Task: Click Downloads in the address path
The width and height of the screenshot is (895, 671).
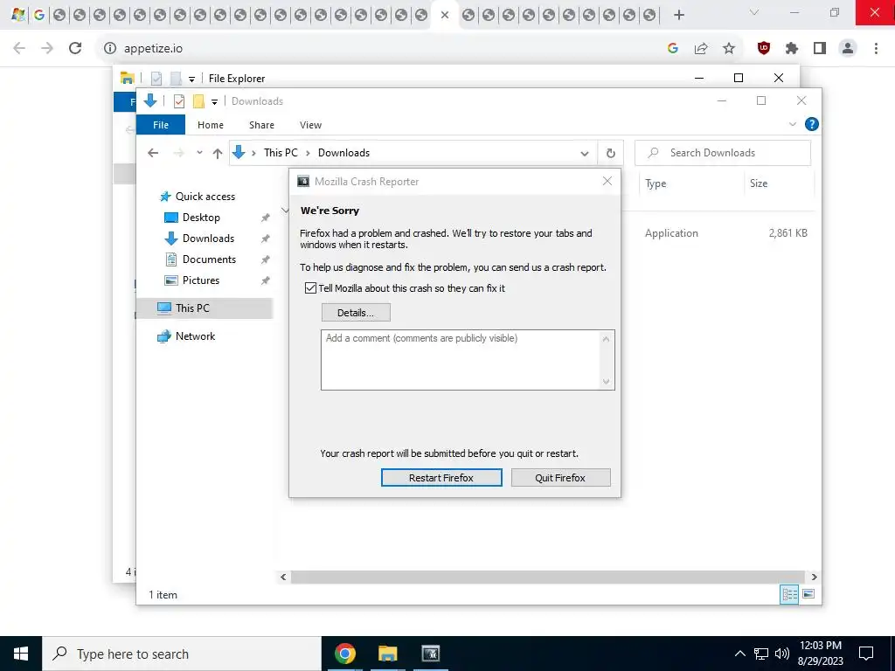Action: pos(343,152)
